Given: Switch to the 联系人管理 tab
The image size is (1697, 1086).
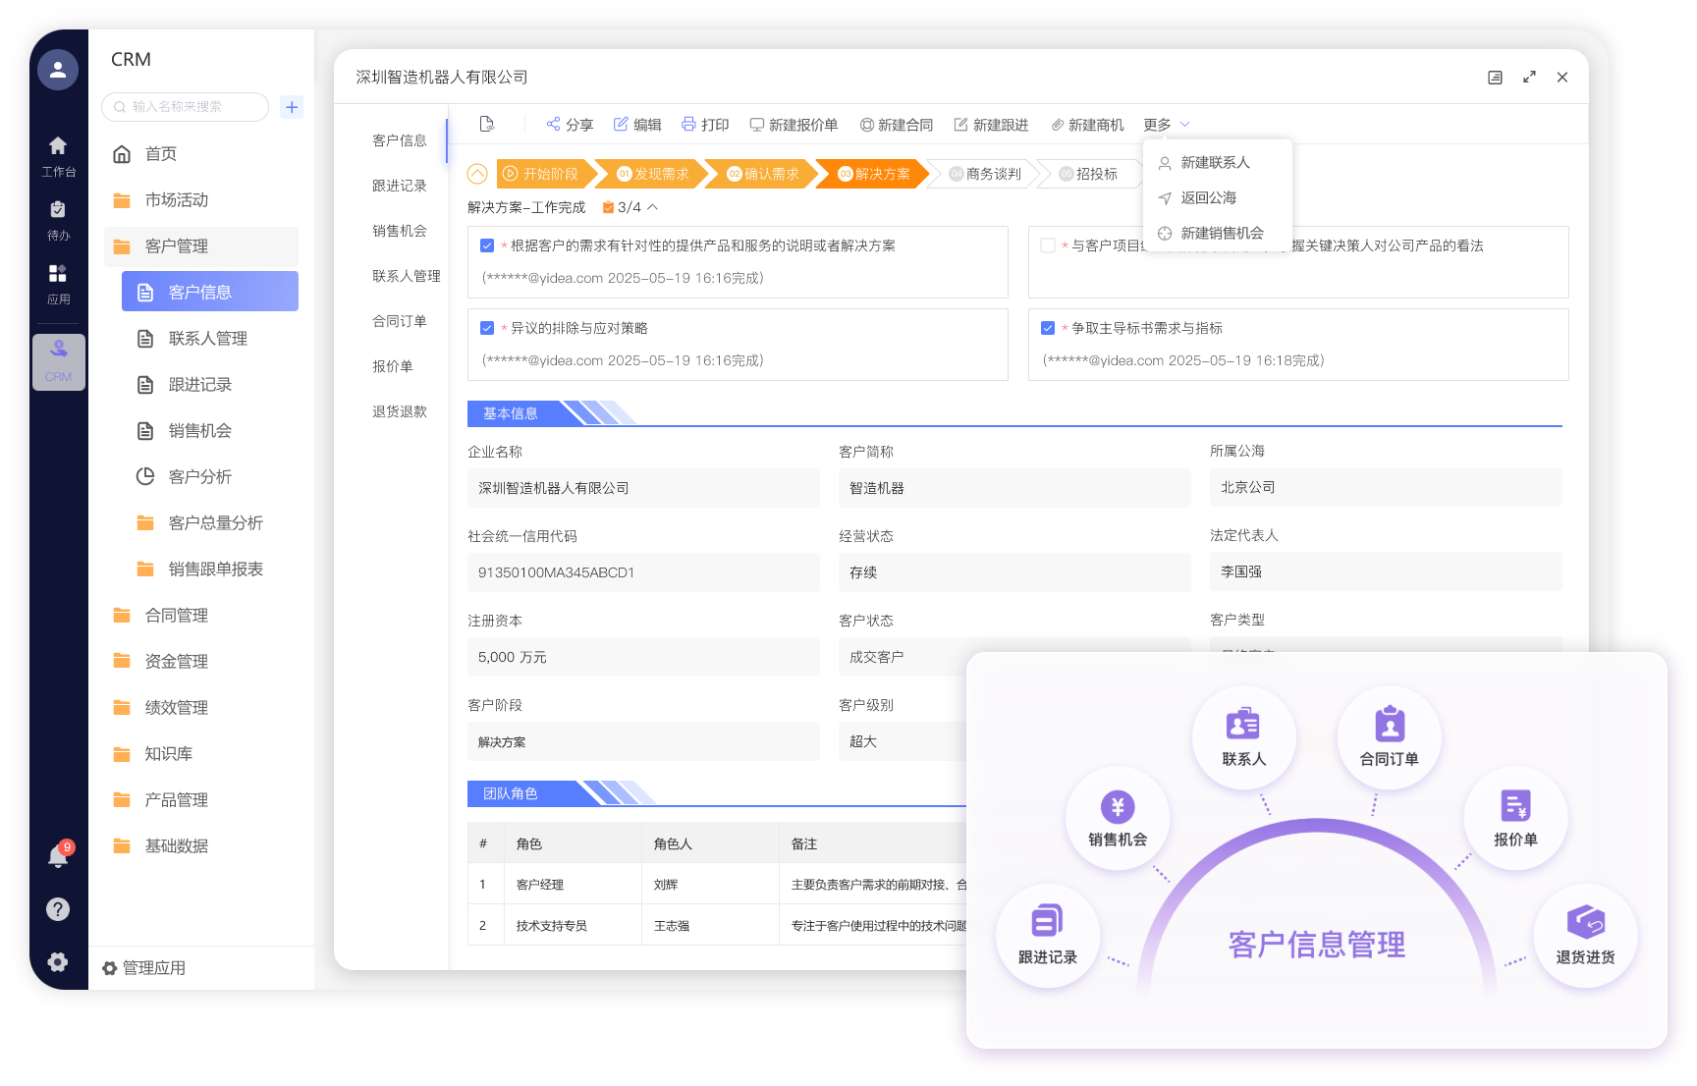Looking at the screenshot, I should 405,276.
